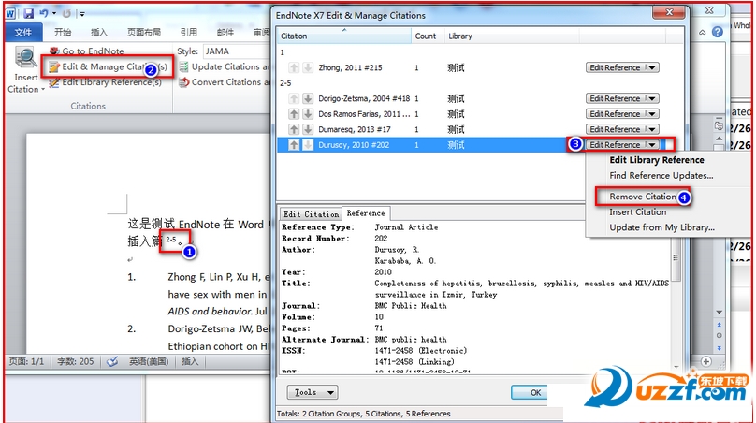Expand the Insert Citation dropdown arrow
This screenshot has height=423, width=756.
click(43, 89)
